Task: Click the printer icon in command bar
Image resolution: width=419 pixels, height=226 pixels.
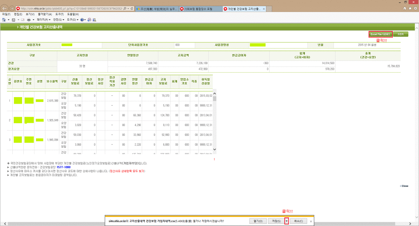Action: (x=28, y=20)
